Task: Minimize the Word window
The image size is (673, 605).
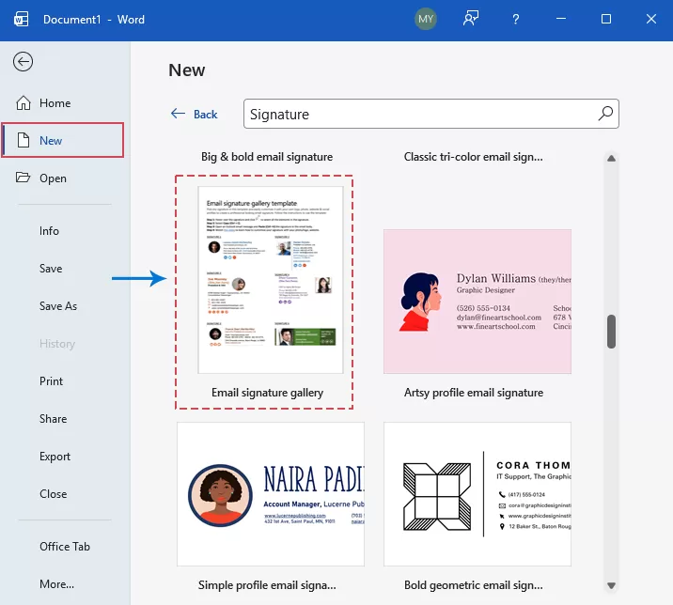Action: [x=561, y=19]
